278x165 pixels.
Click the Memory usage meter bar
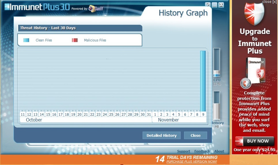coord(216,105)
